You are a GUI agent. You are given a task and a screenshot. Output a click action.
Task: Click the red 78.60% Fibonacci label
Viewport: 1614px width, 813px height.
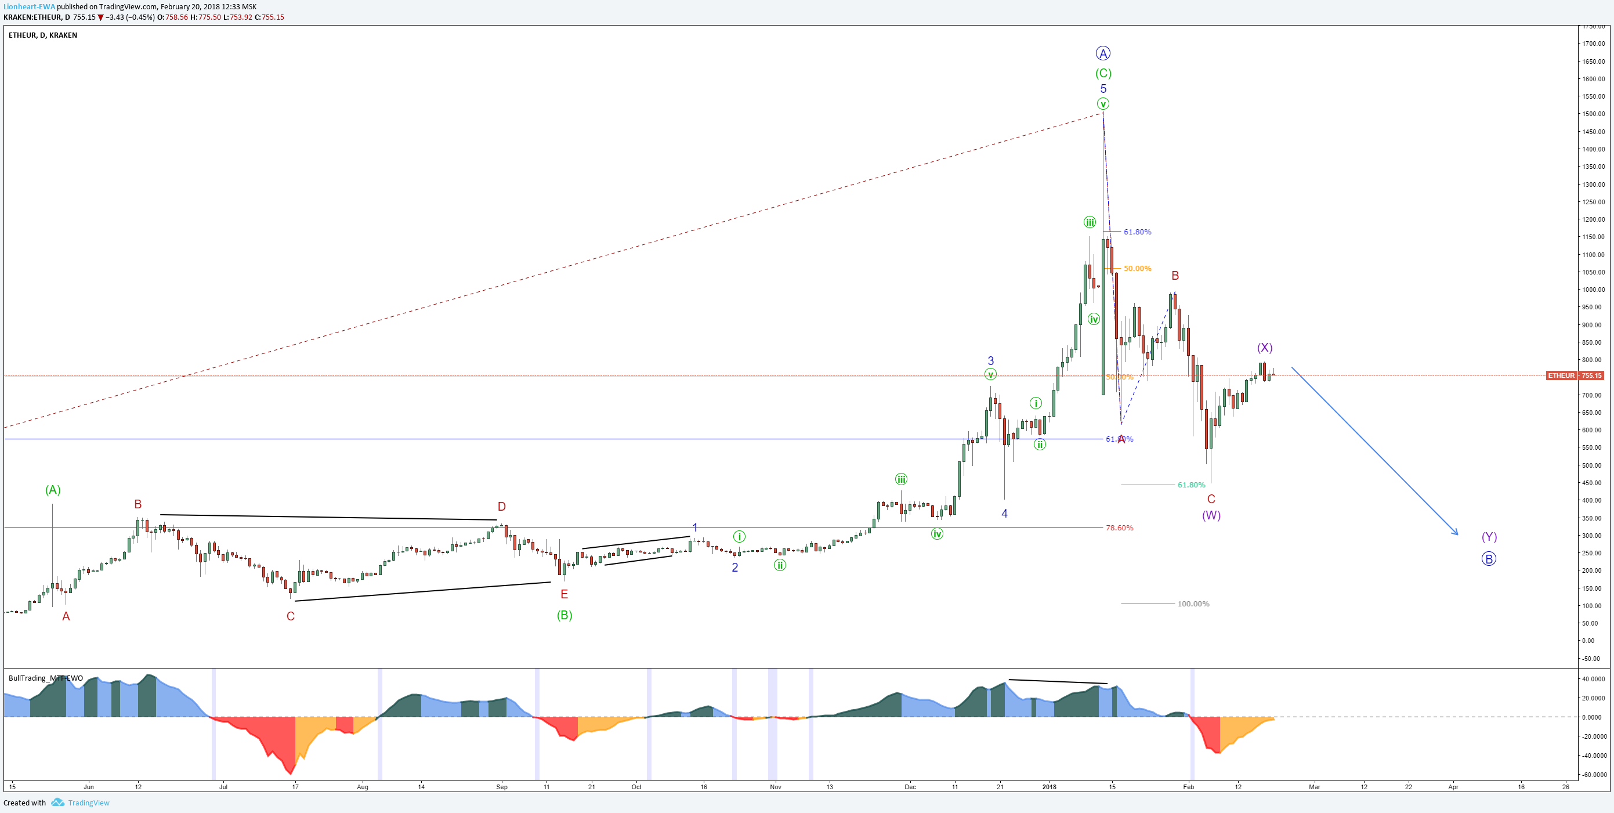point(1119,528)
